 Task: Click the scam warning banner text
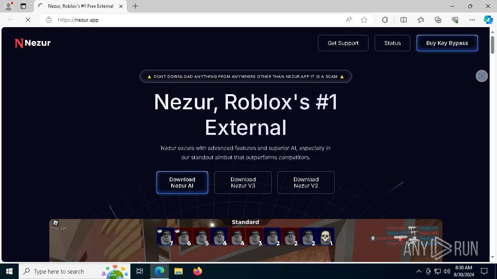[x=246, y=76]
